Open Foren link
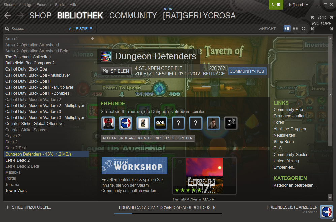 pyautogui.click(x=279, y=122)
